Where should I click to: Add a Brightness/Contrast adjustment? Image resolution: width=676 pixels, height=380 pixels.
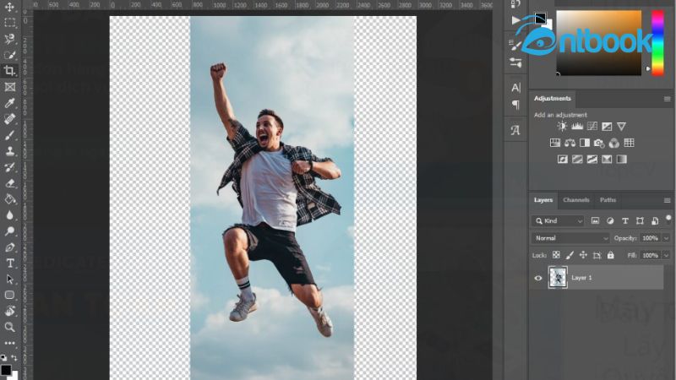point(562,126)
